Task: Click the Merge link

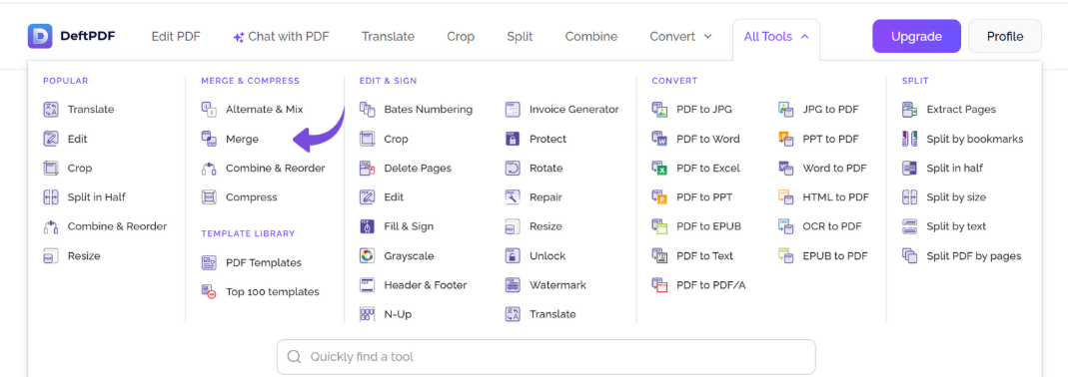Action: tap(242, 139)
